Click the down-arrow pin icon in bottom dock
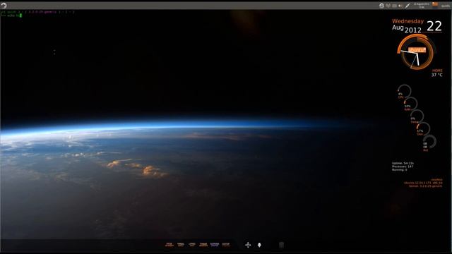 tap(259, 245)
